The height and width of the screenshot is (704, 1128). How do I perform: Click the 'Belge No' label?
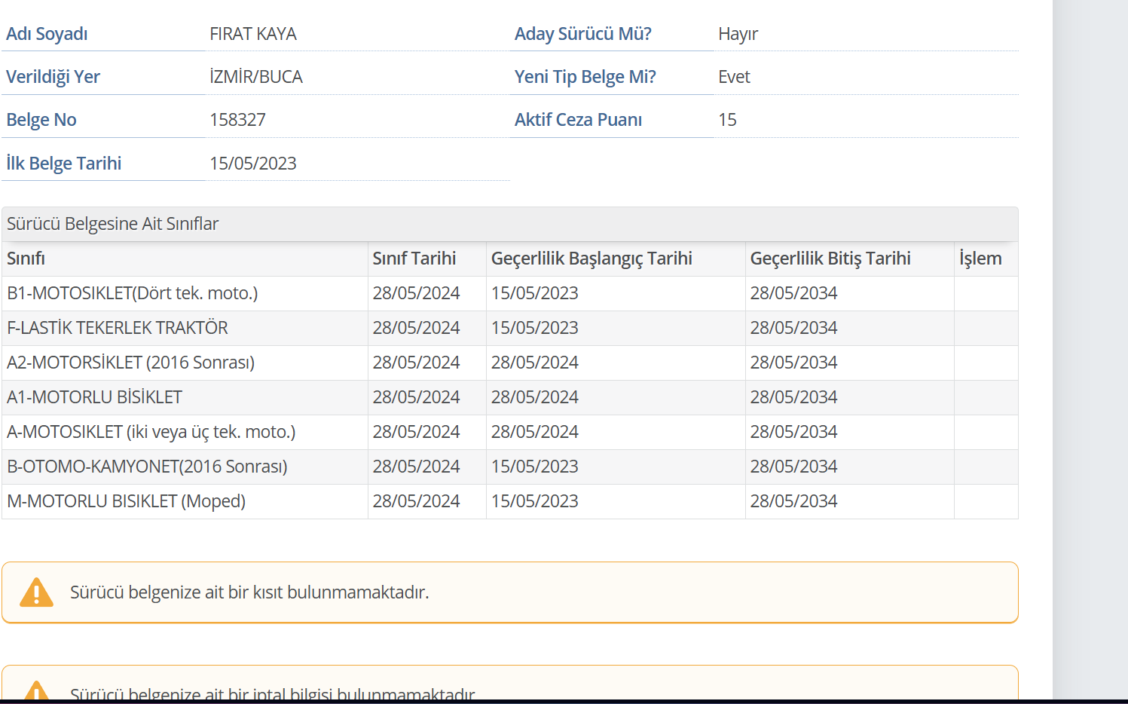pyautogui.click(x=41, y=120)
